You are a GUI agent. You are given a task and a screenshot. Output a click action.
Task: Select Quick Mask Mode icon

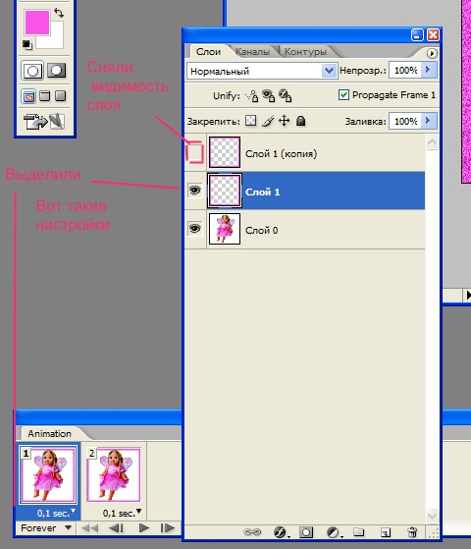[56, 71]
